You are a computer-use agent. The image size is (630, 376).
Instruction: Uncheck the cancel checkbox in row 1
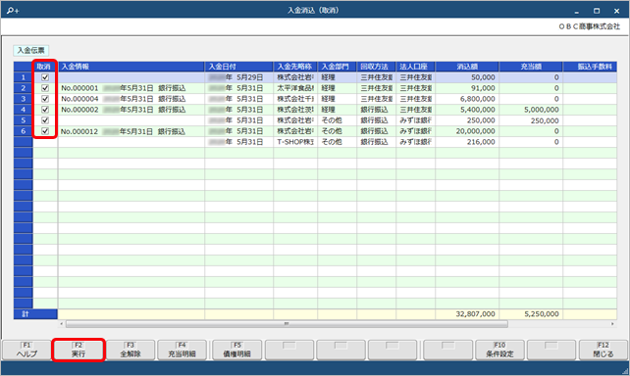pyautogui.click(x=45, y=77)
